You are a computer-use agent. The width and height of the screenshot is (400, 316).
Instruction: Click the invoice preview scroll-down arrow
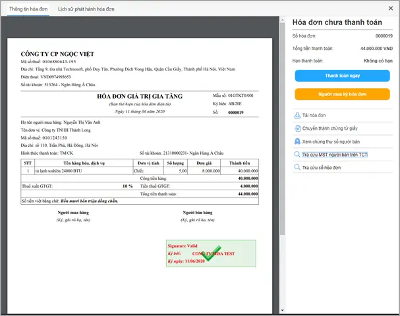[x=283, y=309]
